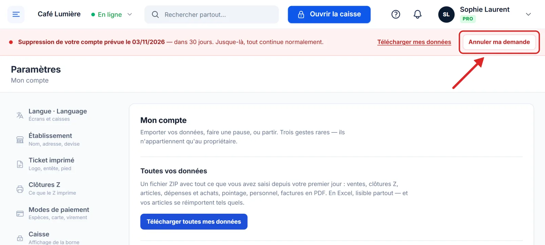Click the Café Lumière brand name
Image resolution: width=545 pixels, height=245 pixels.
coord(59,14)
